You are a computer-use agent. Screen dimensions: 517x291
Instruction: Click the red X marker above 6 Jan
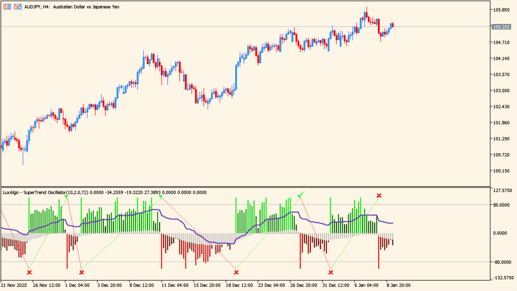pyautogui.click(x=379, y=195)
